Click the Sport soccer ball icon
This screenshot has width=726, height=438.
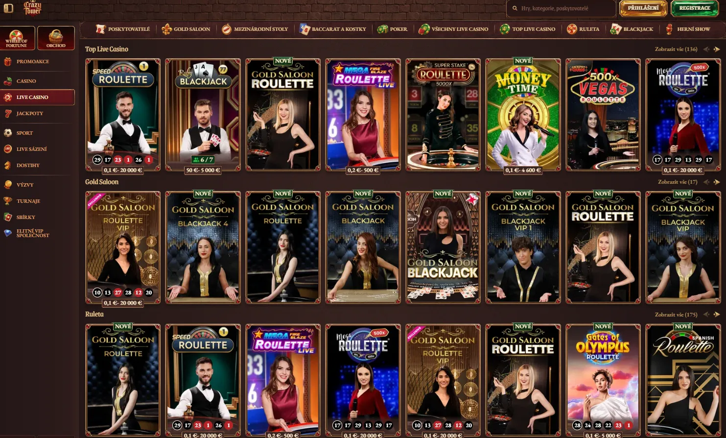(x=8, y=133)
